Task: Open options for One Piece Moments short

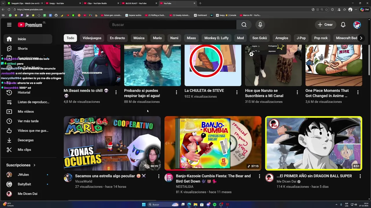Action: (358, 92)
